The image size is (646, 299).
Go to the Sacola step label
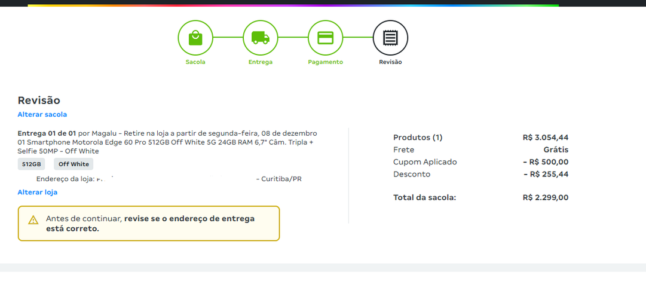[195, 62]
